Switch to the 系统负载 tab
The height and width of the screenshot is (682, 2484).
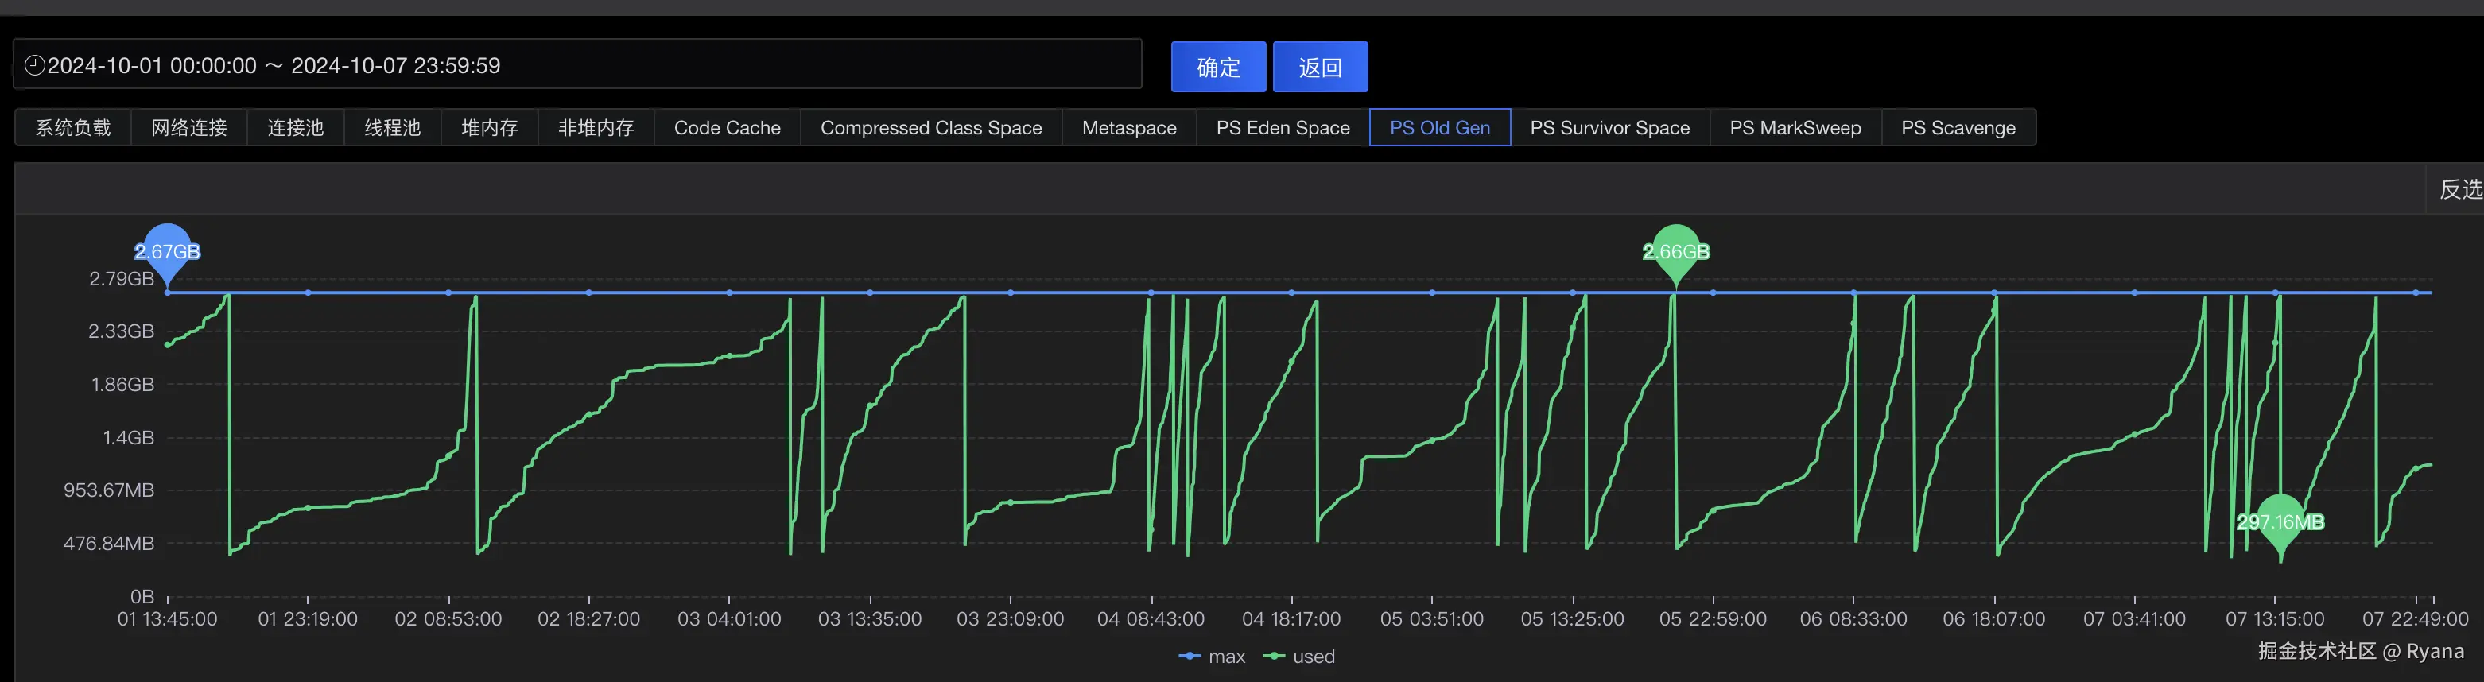click(x=73, y=127)
